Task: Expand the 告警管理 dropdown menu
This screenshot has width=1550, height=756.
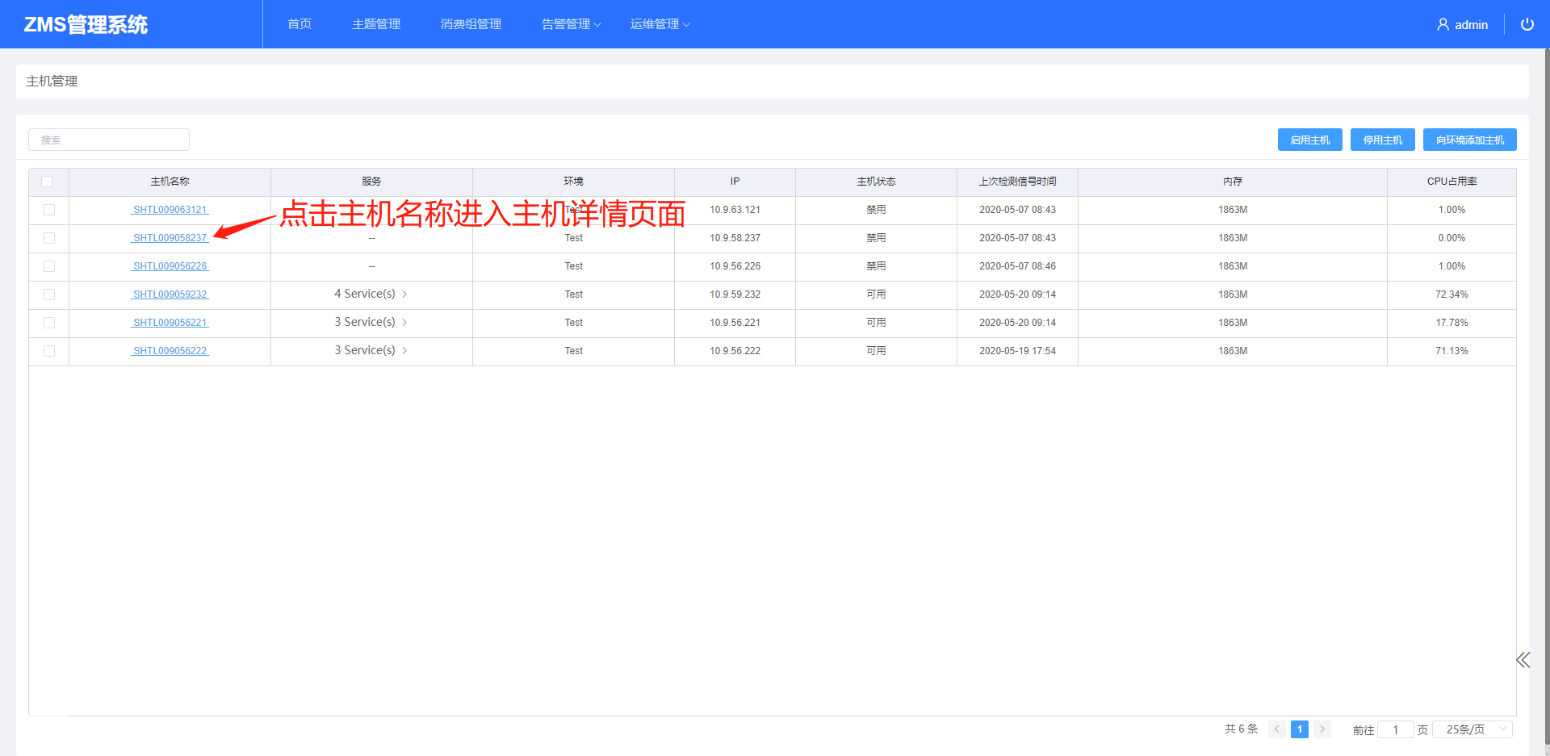Action: point(572,24)
